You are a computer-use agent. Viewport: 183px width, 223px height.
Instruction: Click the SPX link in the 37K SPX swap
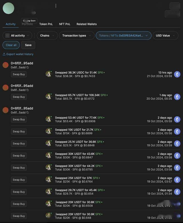click(95, 178)
